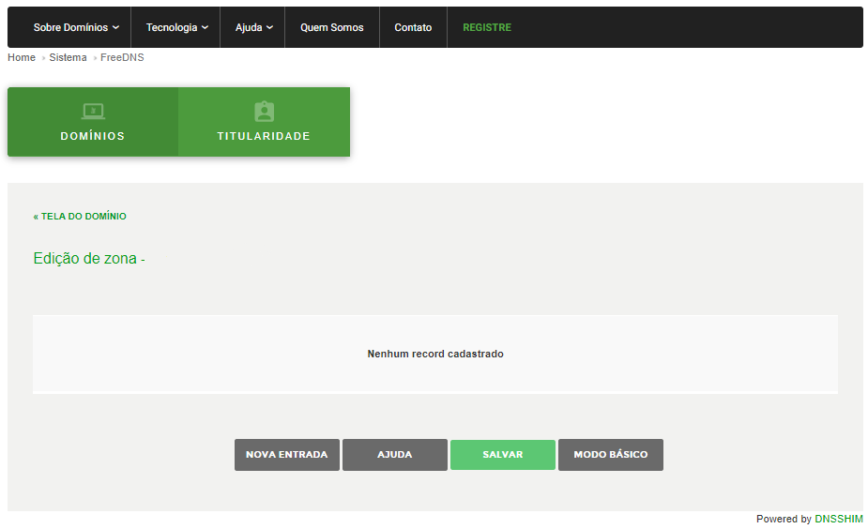Click FreeDNS in the breadcrumb
868x529 pixels.
pos(122,58)
